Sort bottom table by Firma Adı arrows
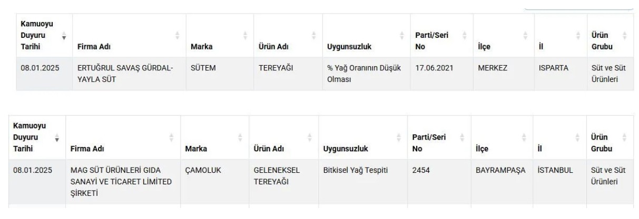Viewport: 639px width, 219px height. coord(171,138)
